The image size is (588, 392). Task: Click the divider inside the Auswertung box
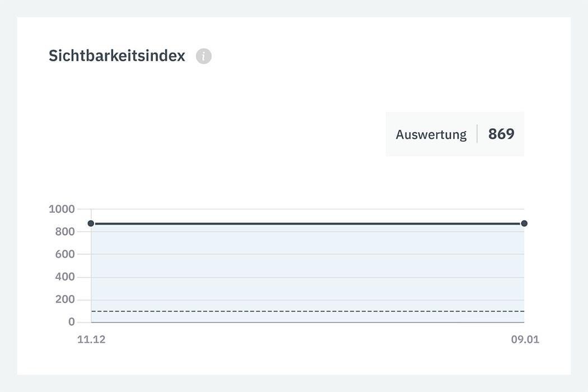(477, 134)
